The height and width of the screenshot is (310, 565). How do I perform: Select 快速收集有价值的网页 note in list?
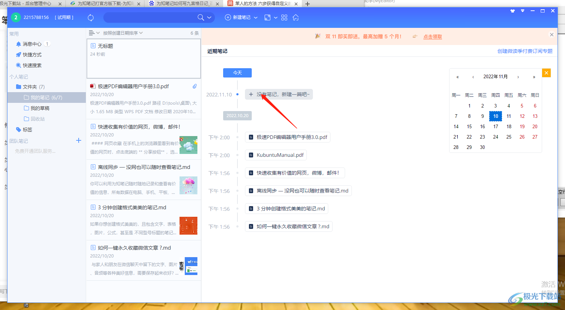(x=144, y=139)
